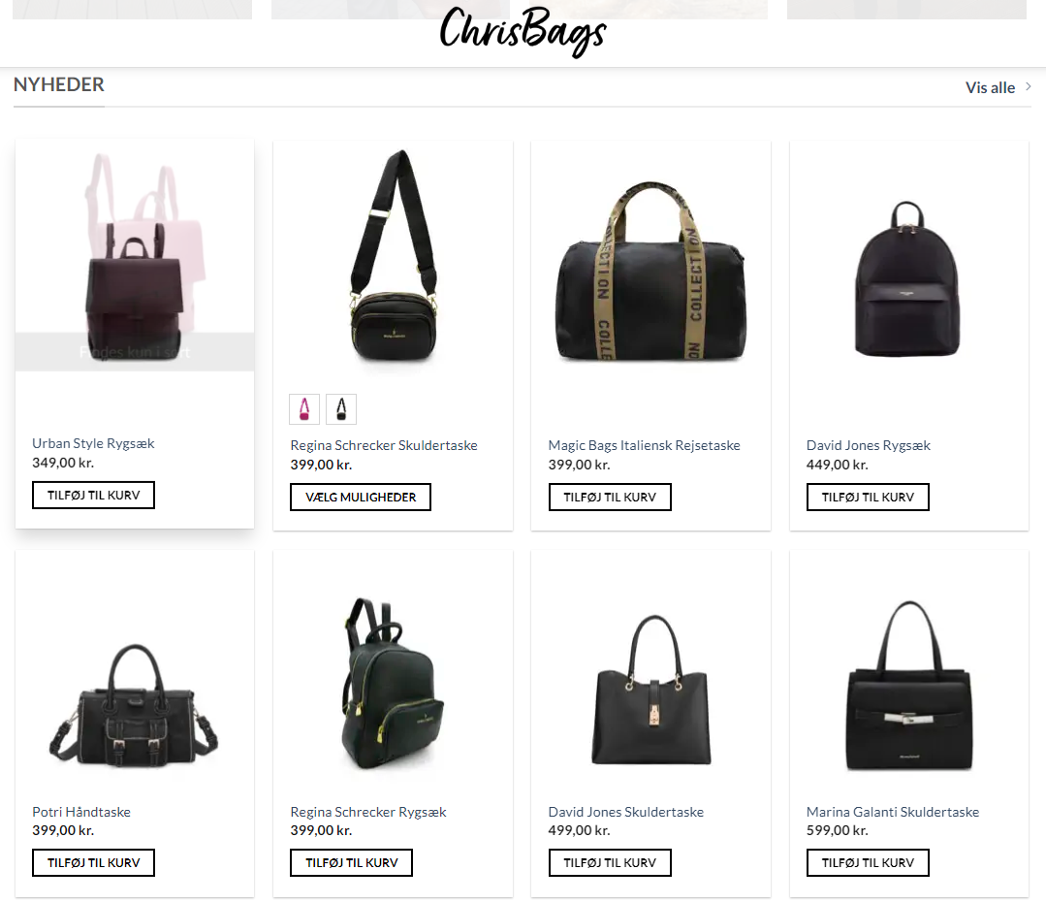Add Magic Bags Italiensk Rejsetaske to cart
This screenshot has width=1046, height=902.
(x=610, y=497)
